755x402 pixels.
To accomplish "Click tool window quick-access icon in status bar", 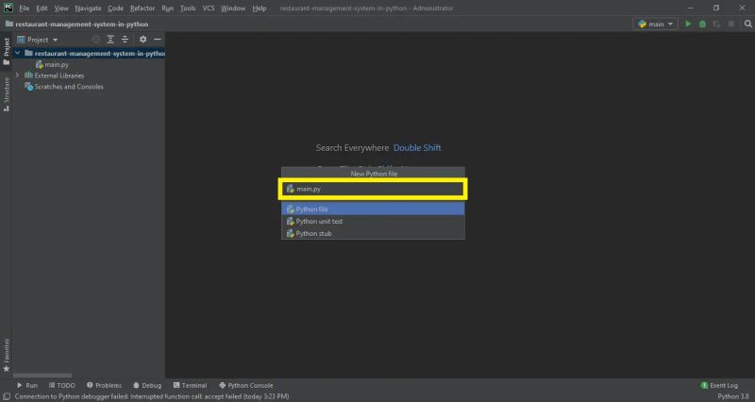I will [7, 396].
